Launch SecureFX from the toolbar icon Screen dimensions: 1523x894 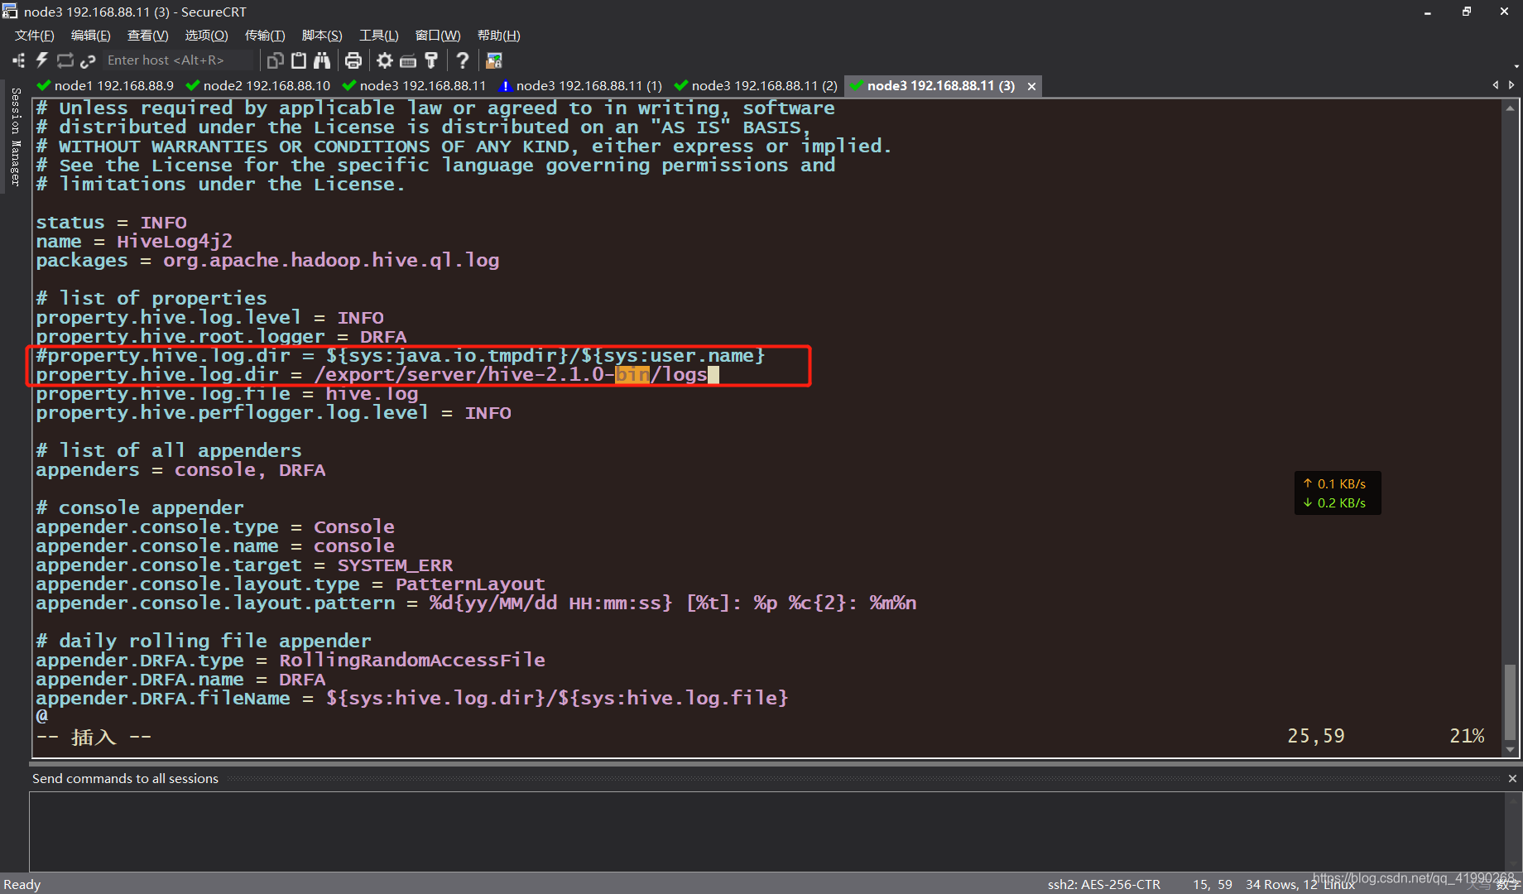point(494,60)
